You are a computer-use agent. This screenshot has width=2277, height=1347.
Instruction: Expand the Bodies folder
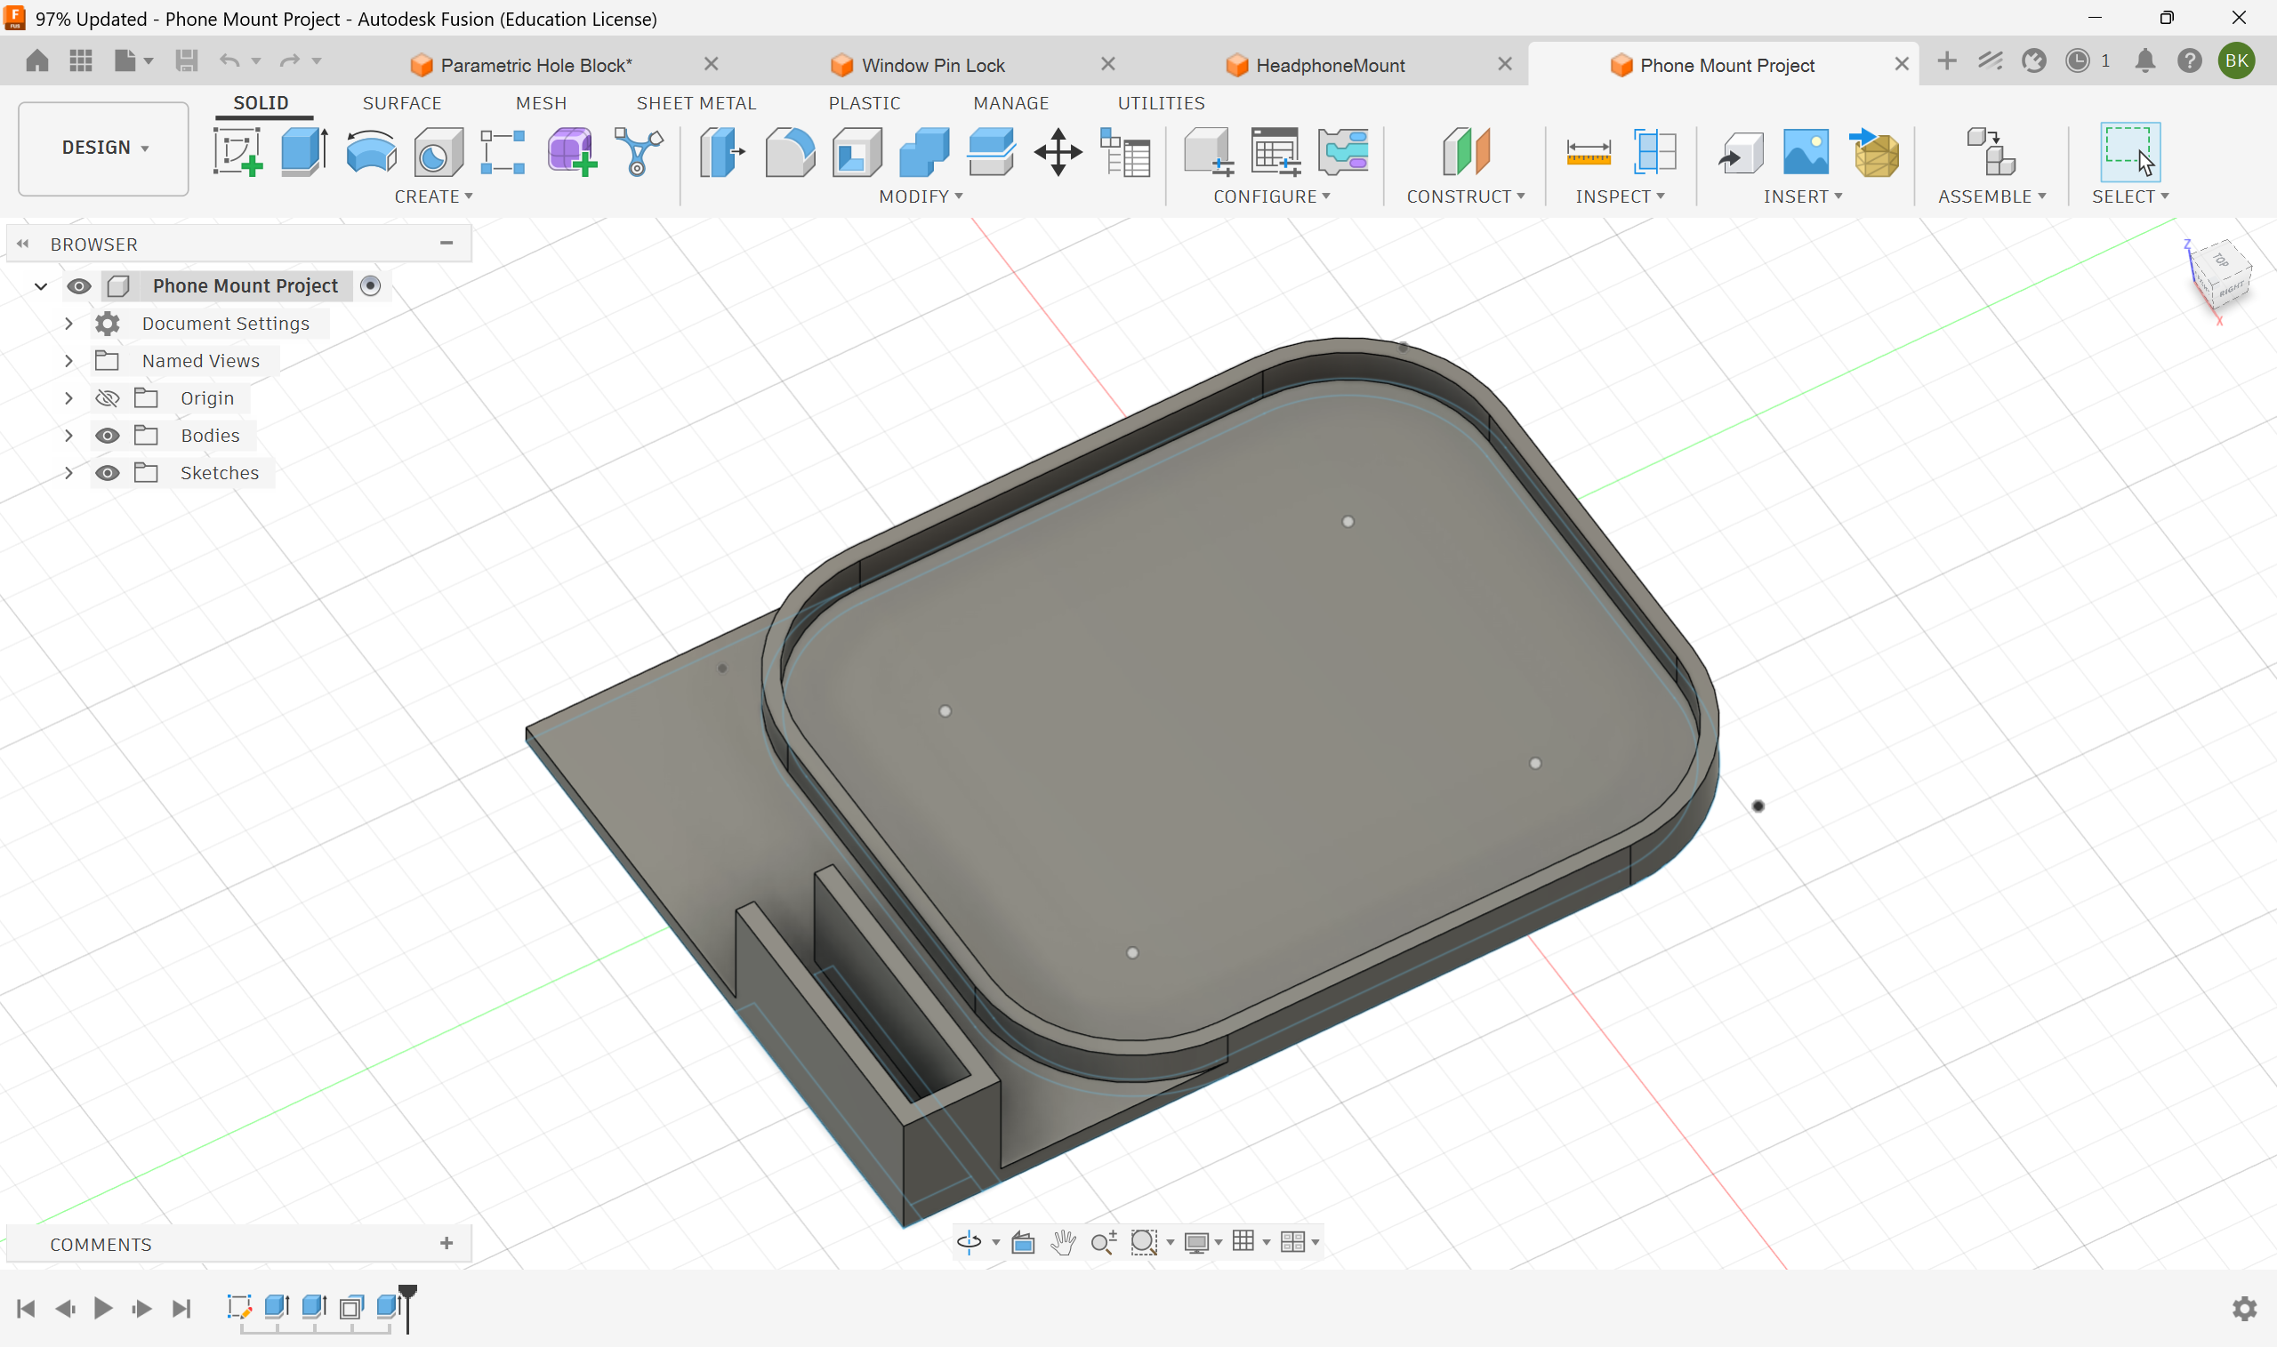[x=68, y=436]
